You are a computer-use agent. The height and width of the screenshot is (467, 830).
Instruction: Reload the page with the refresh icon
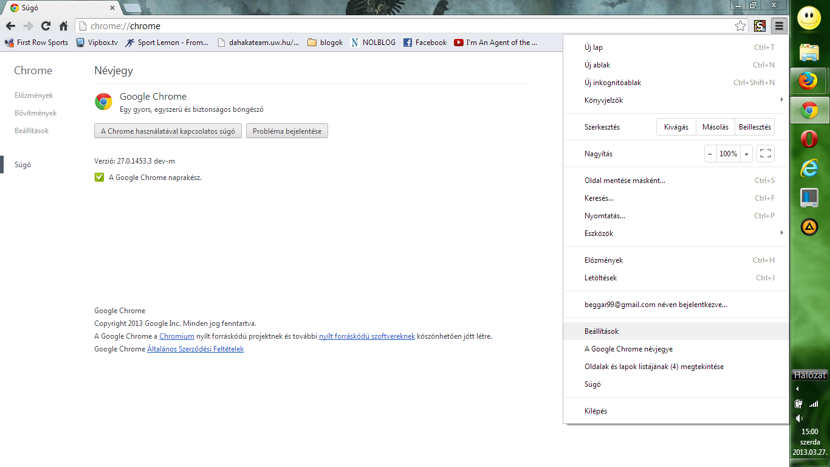(46, 26)
